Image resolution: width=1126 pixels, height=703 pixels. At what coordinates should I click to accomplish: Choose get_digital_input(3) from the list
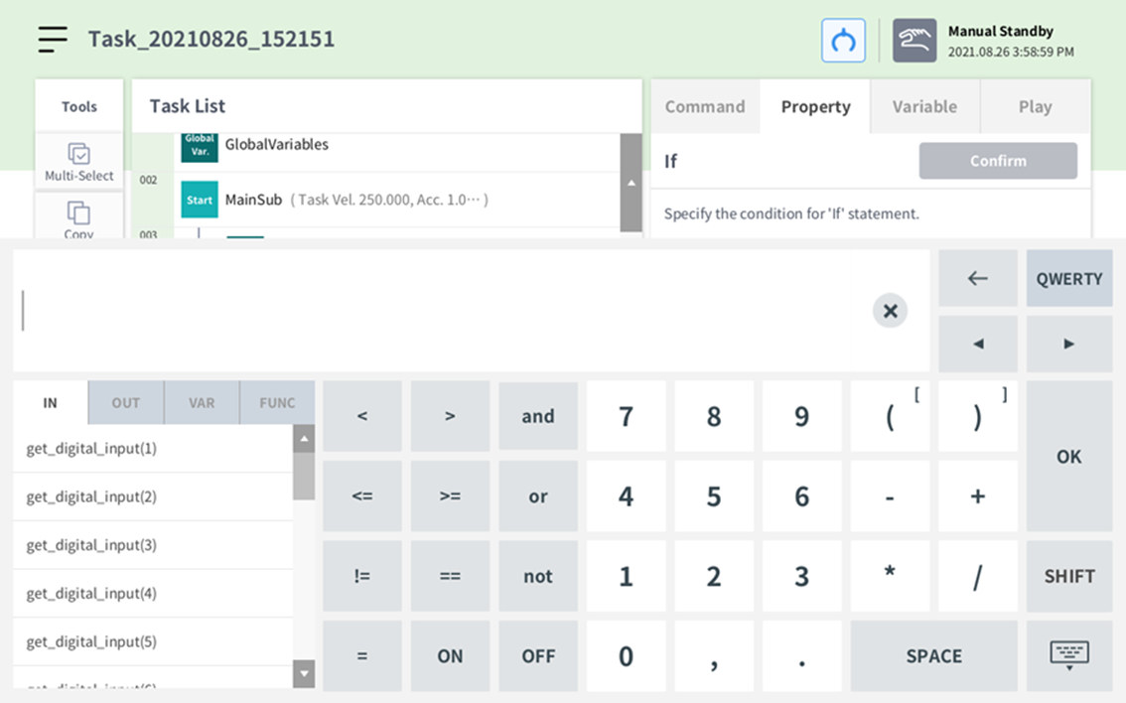coord(91,545)
